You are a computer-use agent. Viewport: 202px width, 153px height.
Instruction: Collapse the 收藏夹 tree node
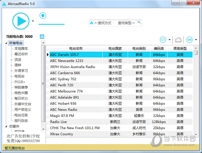point(6,127)
